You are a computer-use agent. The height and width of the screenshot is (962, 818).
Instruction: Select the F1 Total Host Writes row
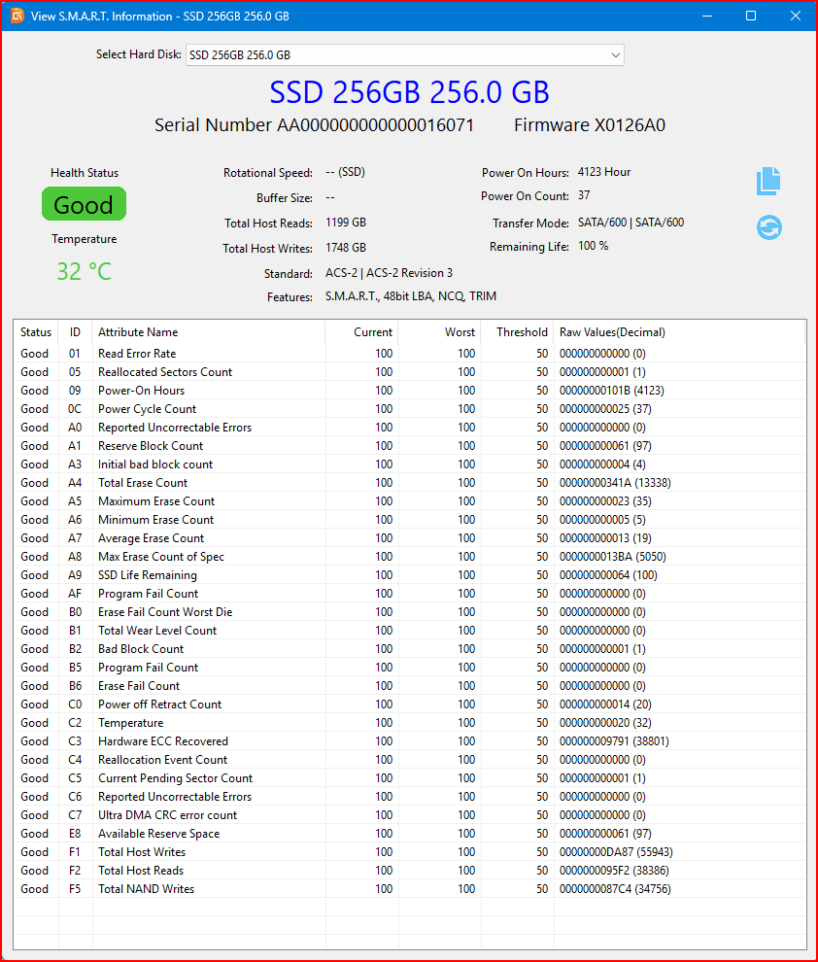pos(410,851)
